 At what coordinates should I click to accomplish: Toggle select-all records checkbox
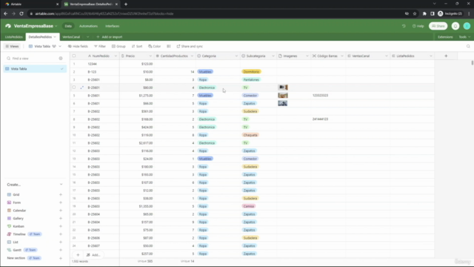click(74, 56)
